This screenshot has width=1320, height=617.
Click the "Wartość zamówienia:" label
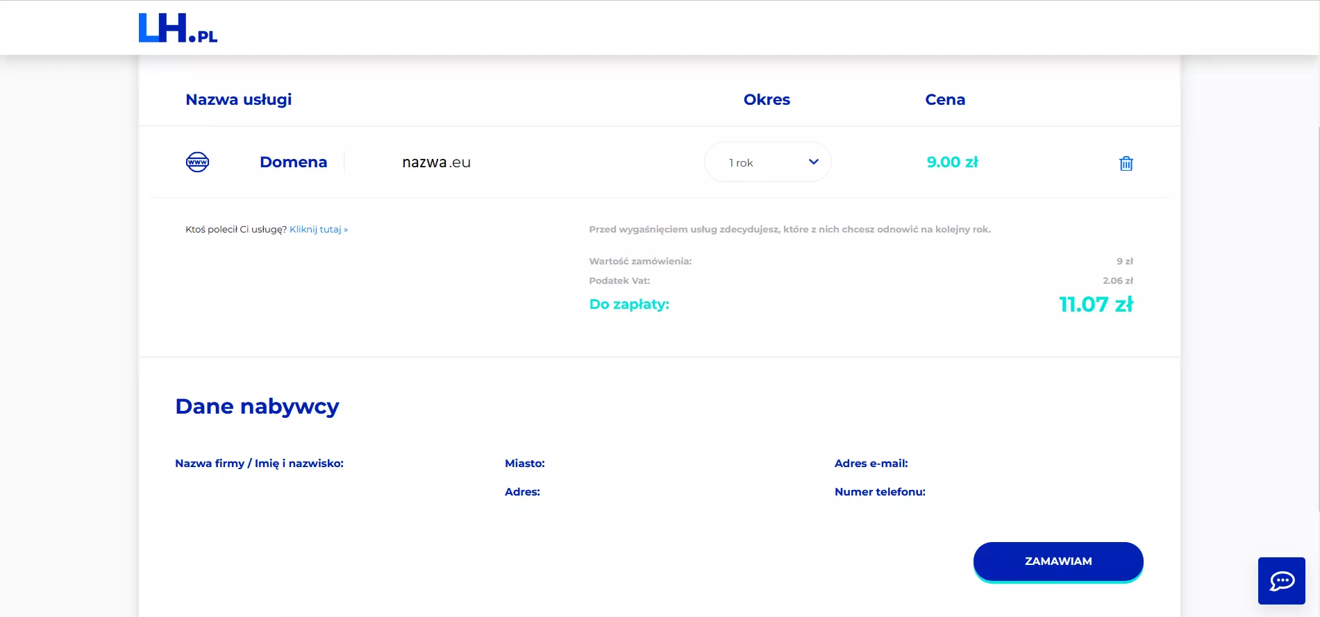click(x=640, y=261)
